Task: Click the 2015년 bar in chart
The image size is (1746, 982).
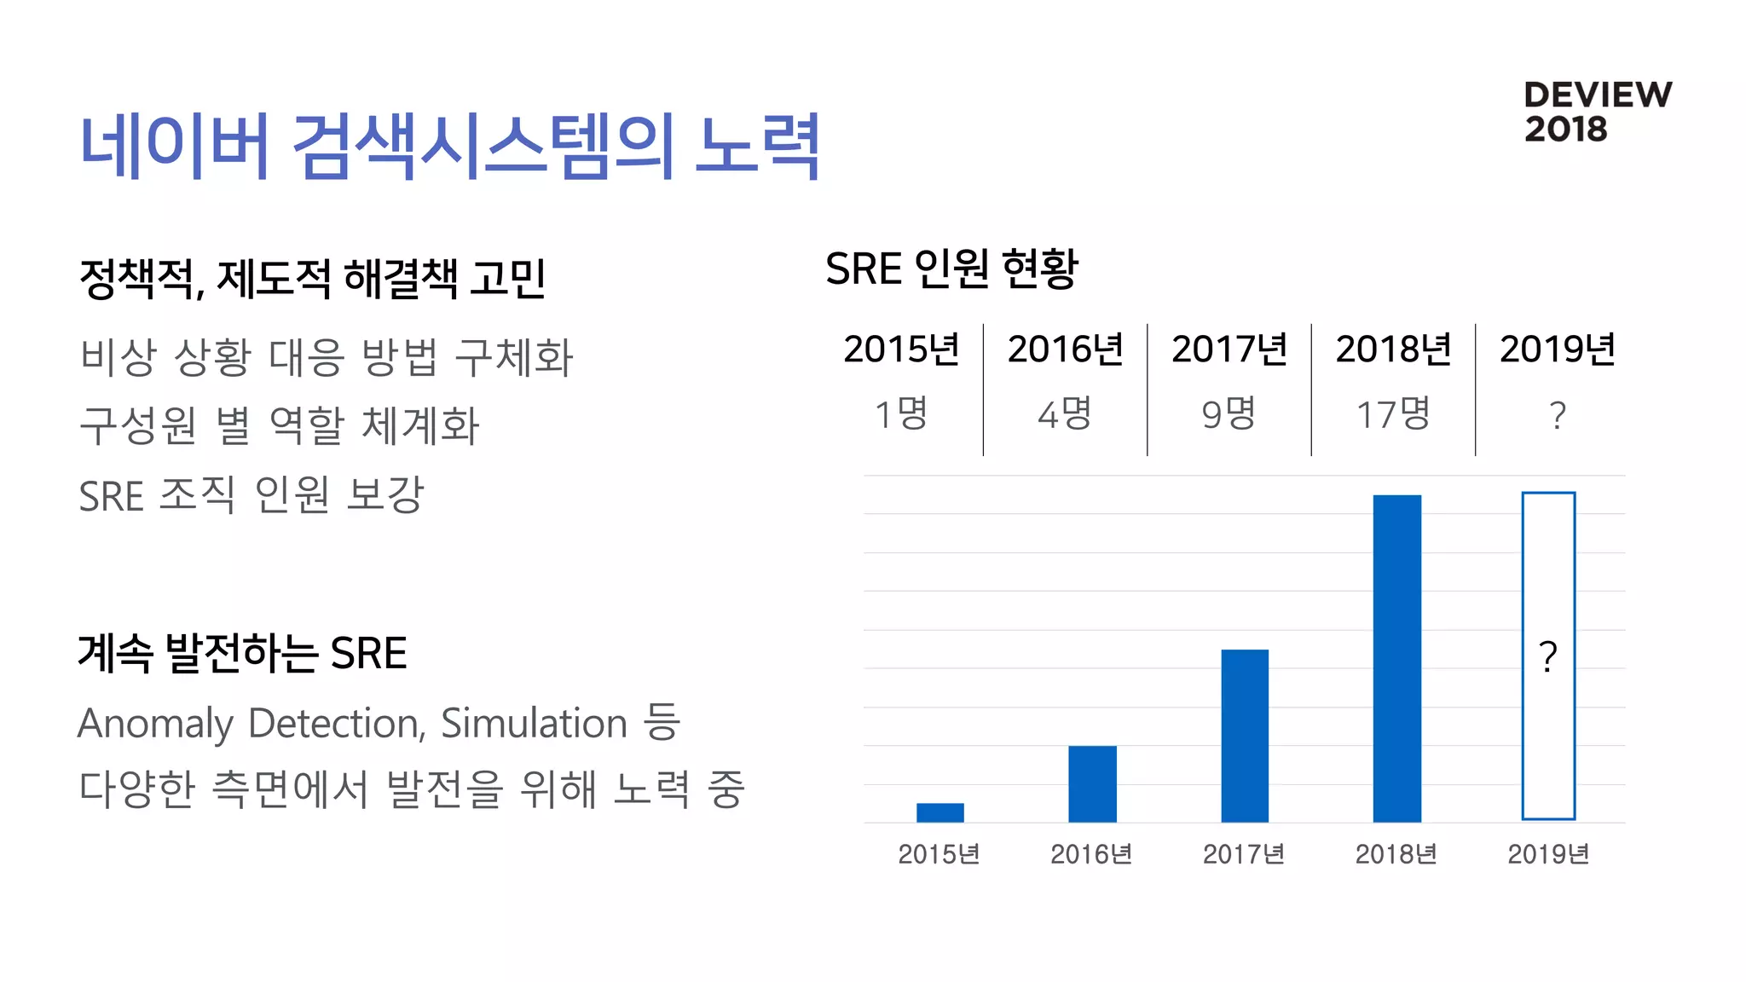Action: [x=940, y=812]
